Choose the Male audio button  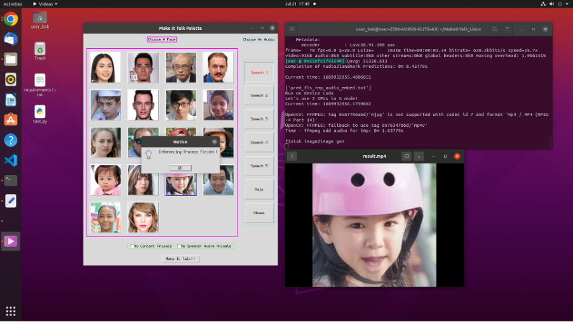point(259,190)
